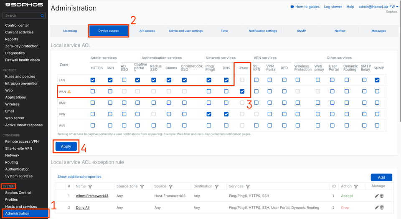Viewport: 401px width, 219px height.
Task: Uncheck IPsec for the WAN zone
Action: pyautogui.click(x=242, y=91)
